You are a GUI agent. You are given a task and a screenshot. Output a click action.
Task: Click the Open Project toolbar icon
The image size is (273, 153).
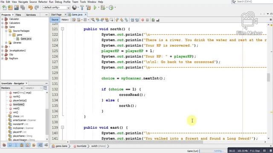(17, 8)
